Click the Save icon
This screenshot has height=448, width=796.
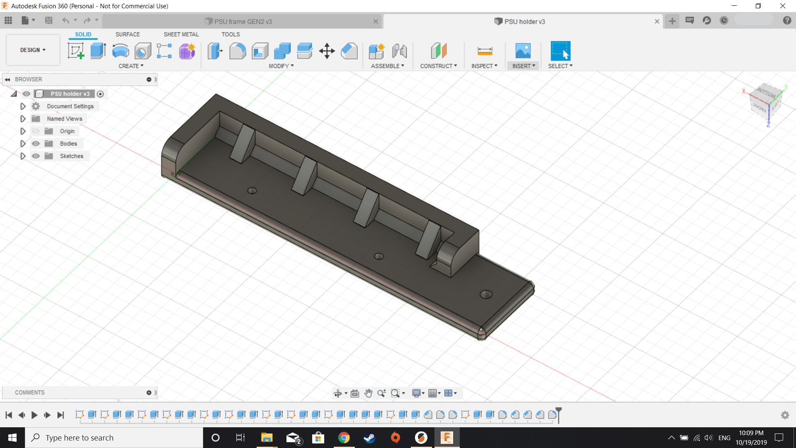[x=49, y=20]
